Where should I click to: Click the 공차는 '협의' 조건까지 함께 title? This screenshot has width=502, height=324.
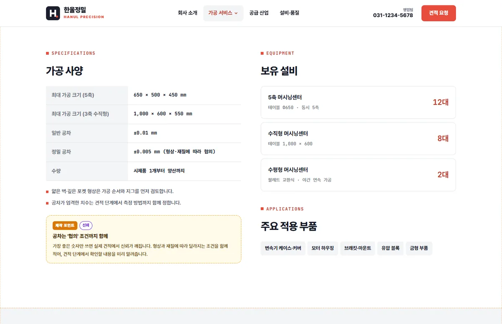80,236
